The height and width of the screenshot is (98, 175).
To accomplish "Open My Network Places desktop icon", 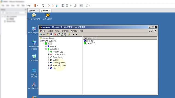I will (x=34, y=45).
